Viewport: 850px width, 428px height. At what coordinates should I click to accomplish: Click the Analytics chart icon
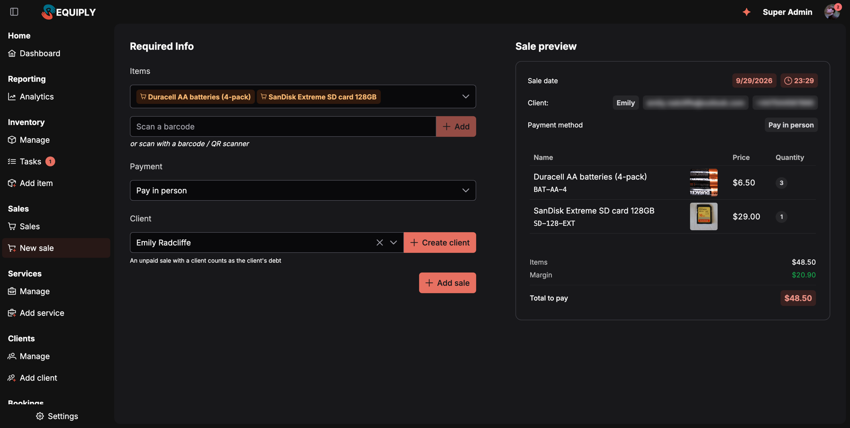pyautogui.click(x=12, y=96)
